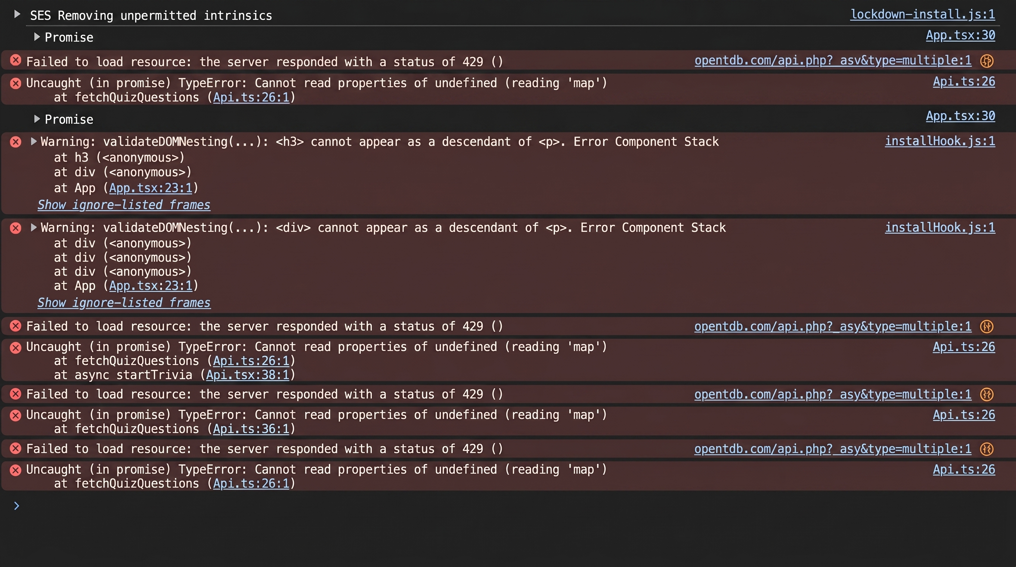
Task: Click error icon on 429 row above Api.ts:36:1 error
Action: click(x=16, y=394)
